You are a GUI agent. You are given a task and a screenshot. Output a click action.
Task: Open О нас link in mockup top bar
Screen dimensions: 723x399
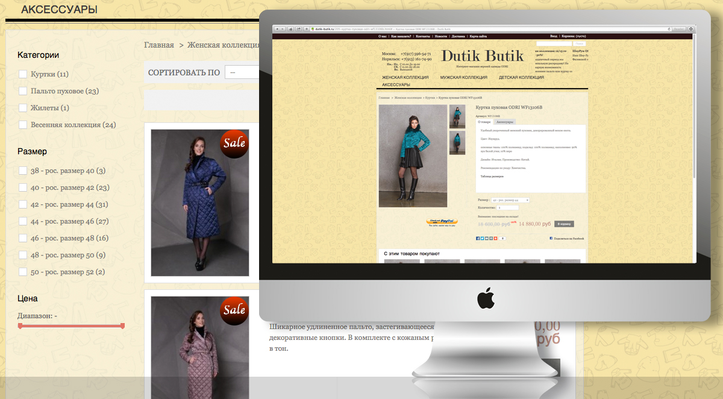coord(383,36)
